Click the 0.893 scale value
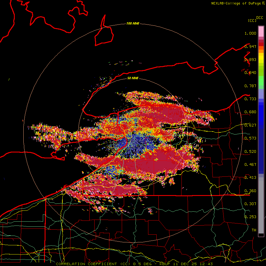 (250, 59)
